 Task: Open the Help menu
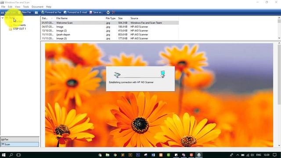(x=49, y=7)
